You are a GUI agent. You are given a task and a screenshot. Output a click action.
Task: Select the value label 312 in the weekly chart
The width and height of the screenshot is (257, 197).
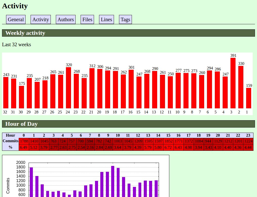point(92,66)
